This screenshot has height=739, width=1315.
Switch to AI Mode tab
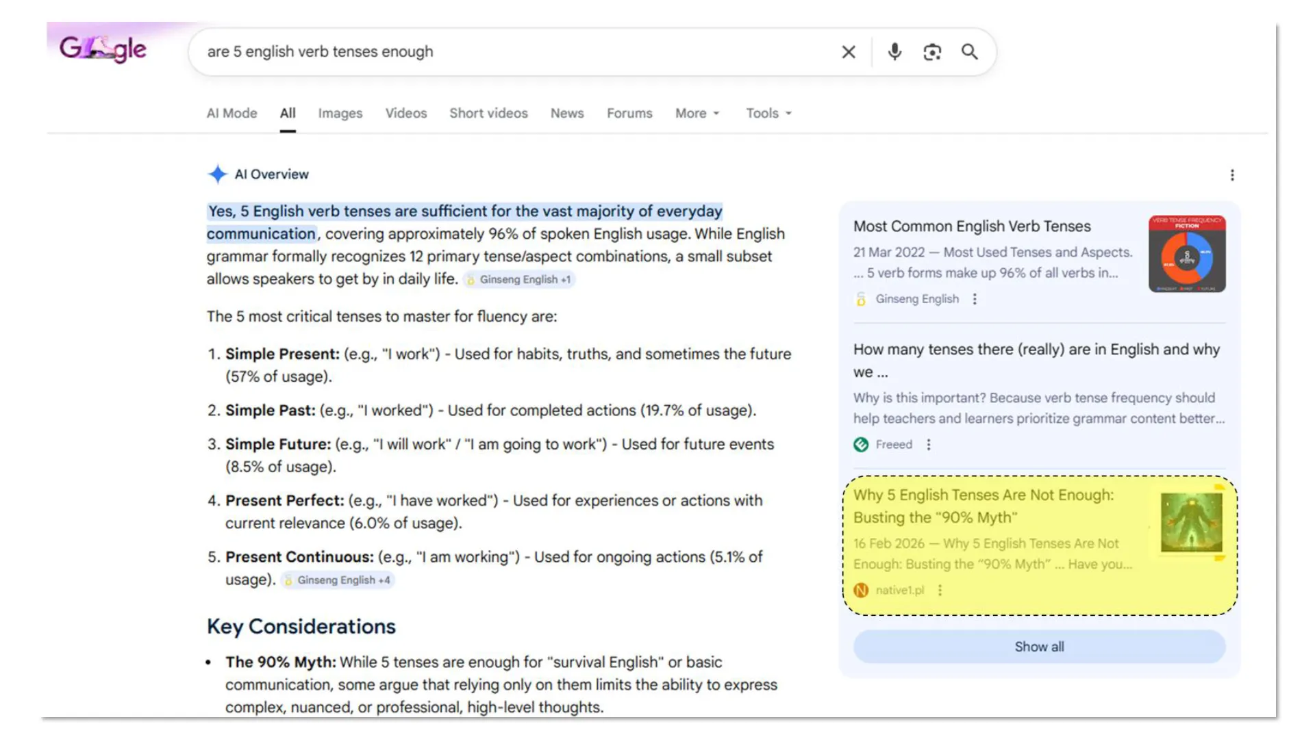[231, 114]
